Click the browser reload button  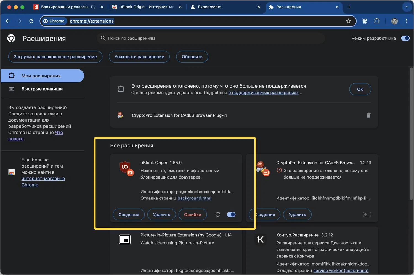coord(31,21)
